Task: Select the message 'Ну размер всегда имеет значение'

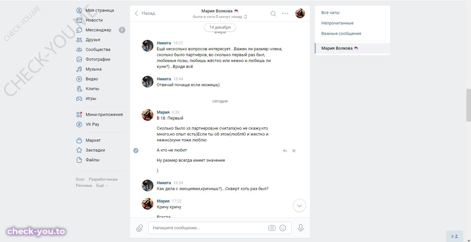Action: 191,160
